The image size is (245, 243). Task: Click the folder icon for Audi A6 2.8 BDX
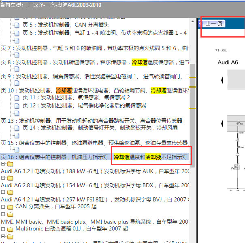(10, 178)
